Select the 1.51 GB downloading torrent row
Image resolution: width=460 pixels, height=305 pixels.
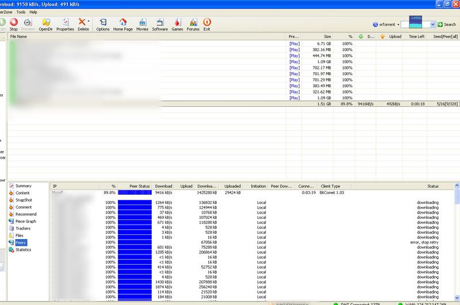pyautogui.click(x=233, y=104)
